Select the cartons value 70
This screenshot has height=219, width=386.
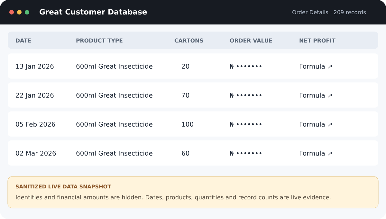pyautogui.click(x=186, y=95)
